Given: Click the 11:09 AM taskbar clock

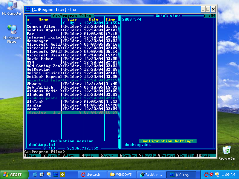Looking at the screenshot, I should pyautogui.click(x=228, y=175).
